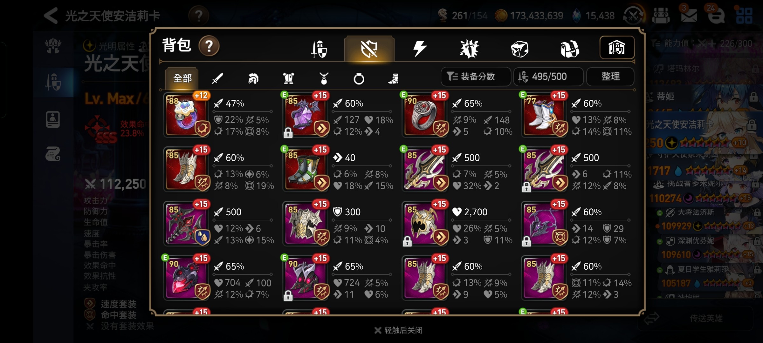The image size is (763, 343).
Task: Select the level 88 +12 ring item
Action: click(x=187, y=115)
